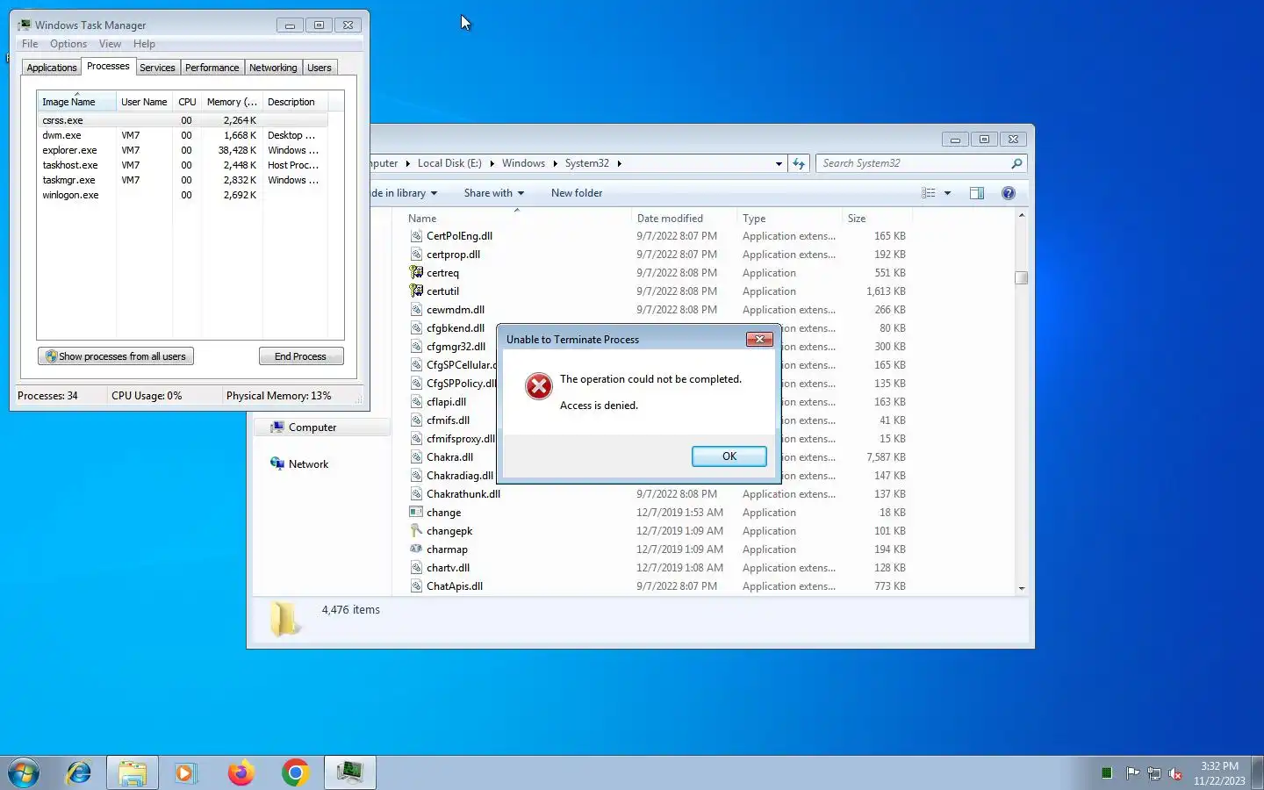This screenshot has width=1264, height=790.
Task: Expand the arrow after Local Disk (E:)
Action: click(x=492, y=163)
